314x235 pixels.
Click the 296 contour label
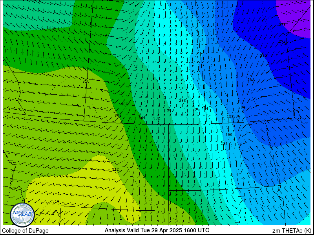tap(196, 109)
